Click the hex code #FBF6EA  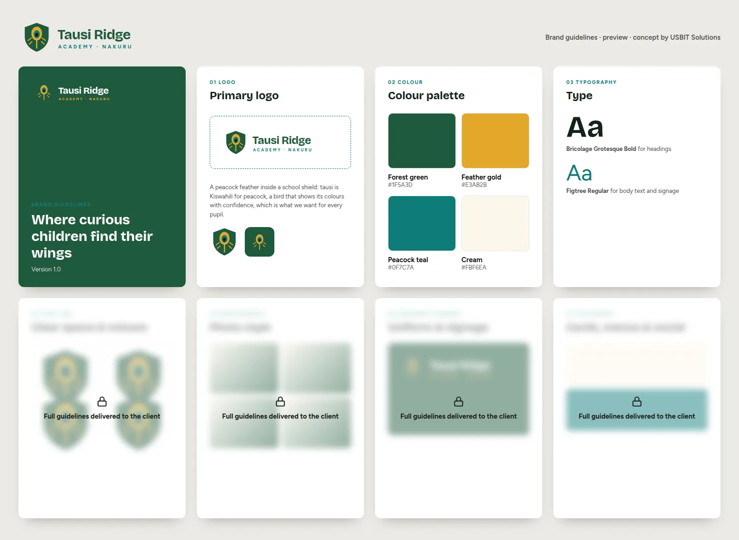coord(474,267)
